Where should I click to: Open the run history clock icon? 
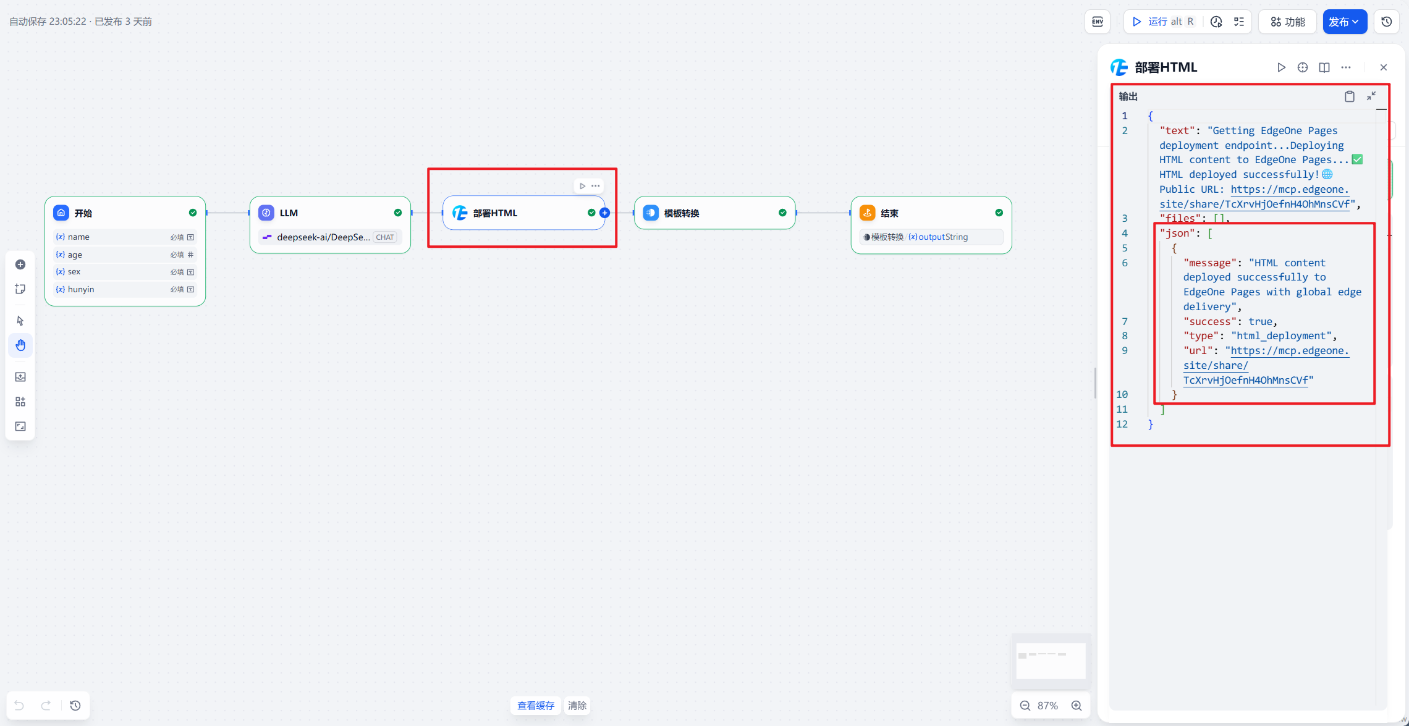(x=1216, y=22)
